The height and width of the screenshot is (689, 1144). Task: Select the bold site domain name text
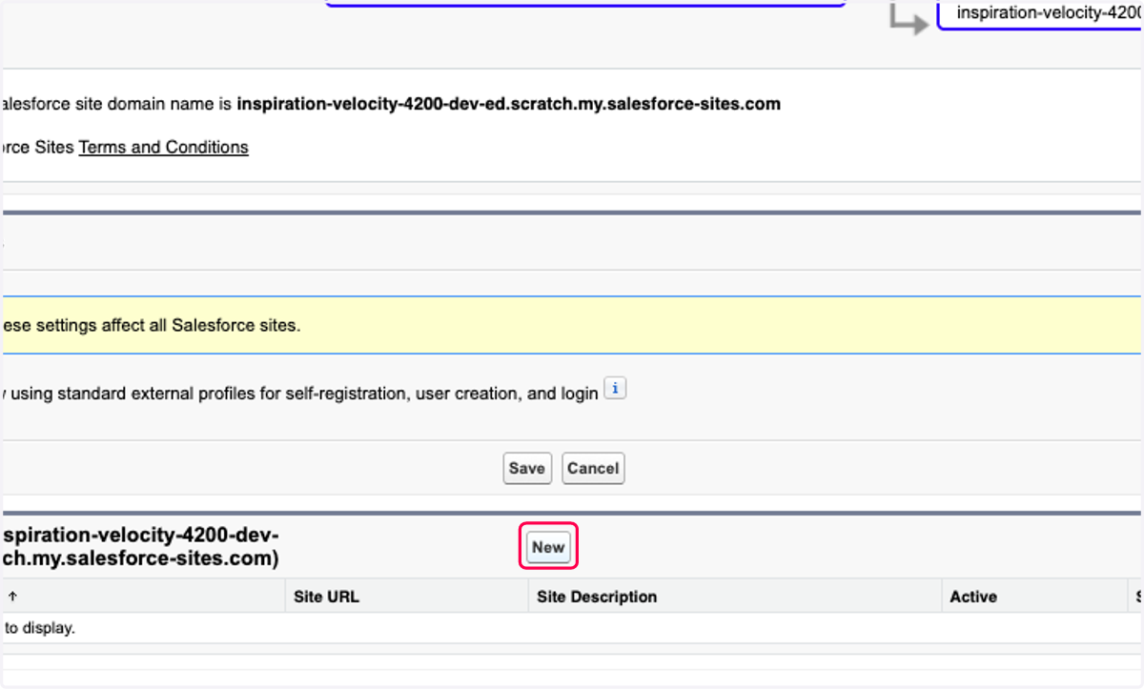click(x=508, y=104)
